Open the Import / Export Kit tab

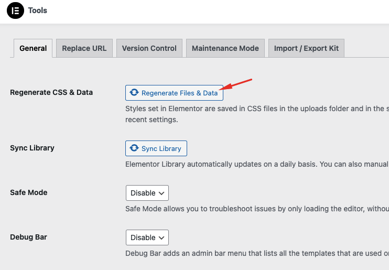click(x=306, y=48)
